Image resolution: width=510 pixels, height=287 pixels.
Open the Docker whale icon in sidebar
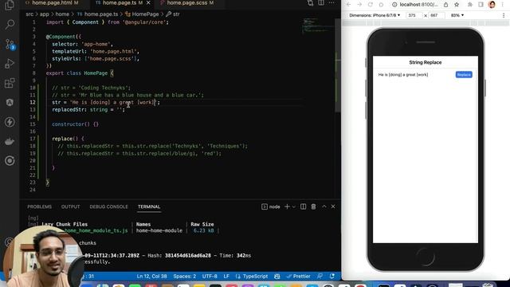pyautogui.click(x=10, y=142)
